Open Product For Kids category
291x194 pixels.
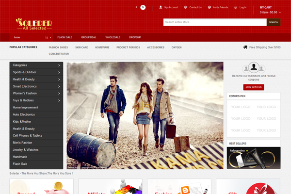(128, 48)
